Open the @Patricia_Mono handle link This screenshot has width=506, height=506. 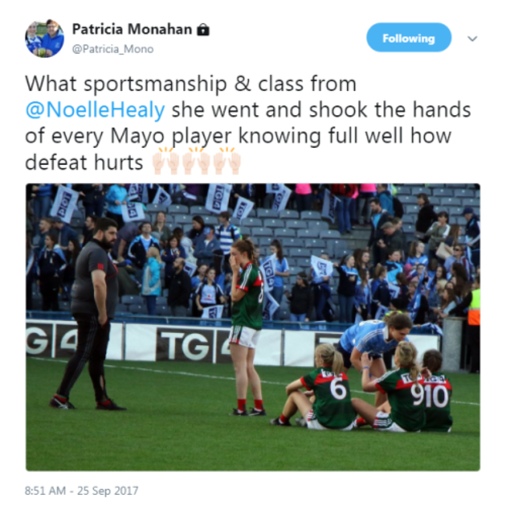pyautogui.click(x=113, y=49)
